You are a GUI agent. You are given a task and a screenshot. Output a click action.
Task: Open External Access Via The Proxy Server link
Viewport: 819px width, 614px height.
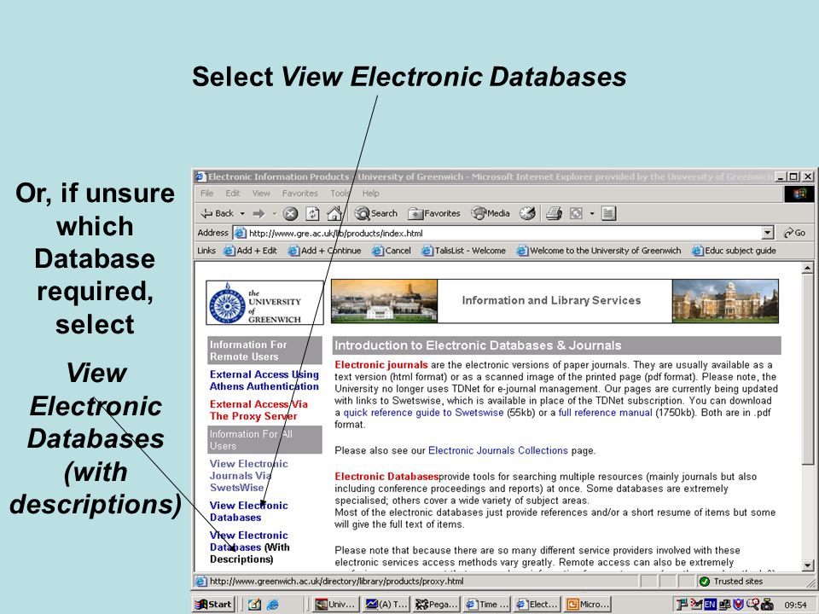258,410
